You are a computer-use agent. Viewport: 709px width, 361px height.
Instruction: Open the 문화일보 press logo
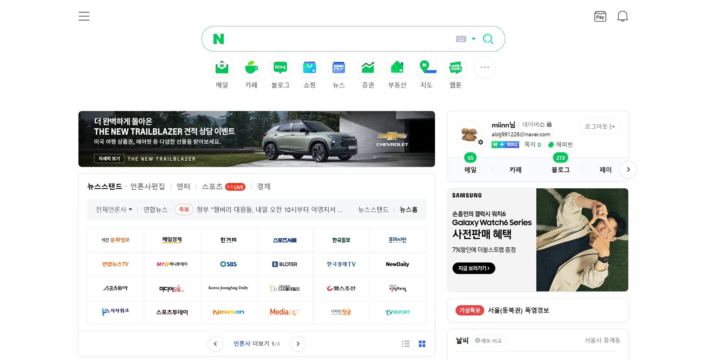[115, 240]
